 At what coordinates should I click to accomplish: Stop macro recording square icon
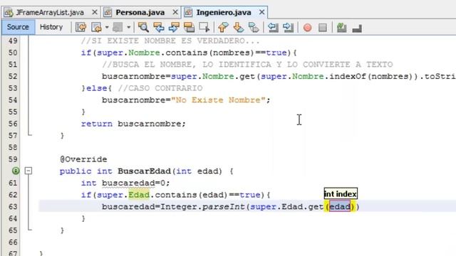tap(323, 28)
